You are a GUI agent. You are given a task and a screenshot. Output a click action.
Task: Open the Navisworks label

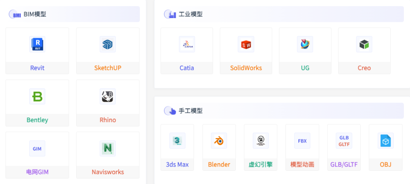point(108,172)
